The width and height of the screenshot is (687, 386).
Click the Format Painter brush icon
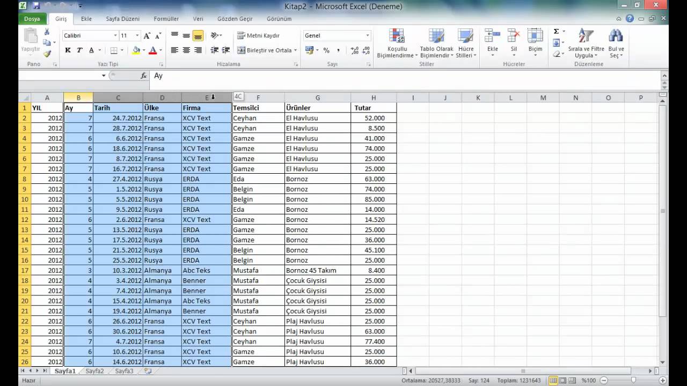point(47,54)
